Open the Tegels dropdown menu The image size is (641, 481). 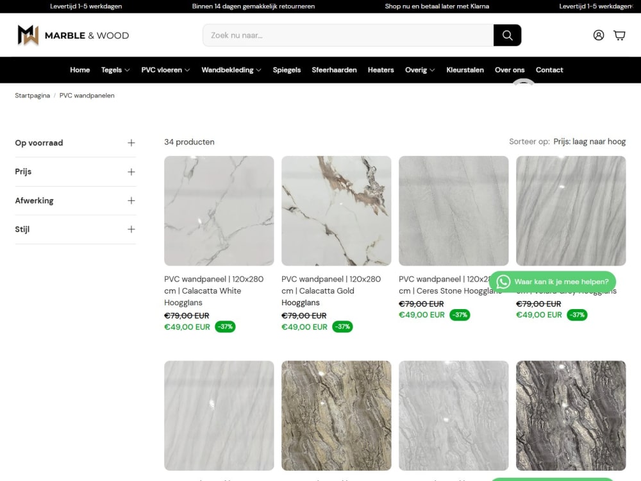115,70
